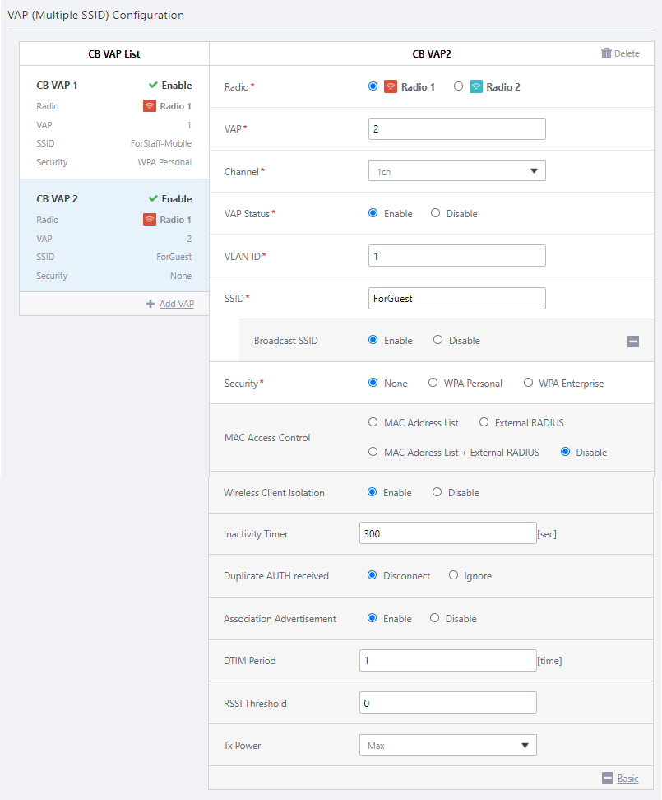662x800 pixels.
Task: Click the Inactivity Timer input field
Action: pyautogui.click(x=447, y=533)
